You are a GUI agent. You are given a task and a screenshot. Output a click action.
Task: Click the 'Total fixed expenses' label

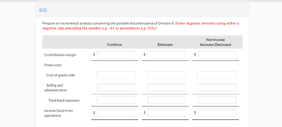pos(64,100)
